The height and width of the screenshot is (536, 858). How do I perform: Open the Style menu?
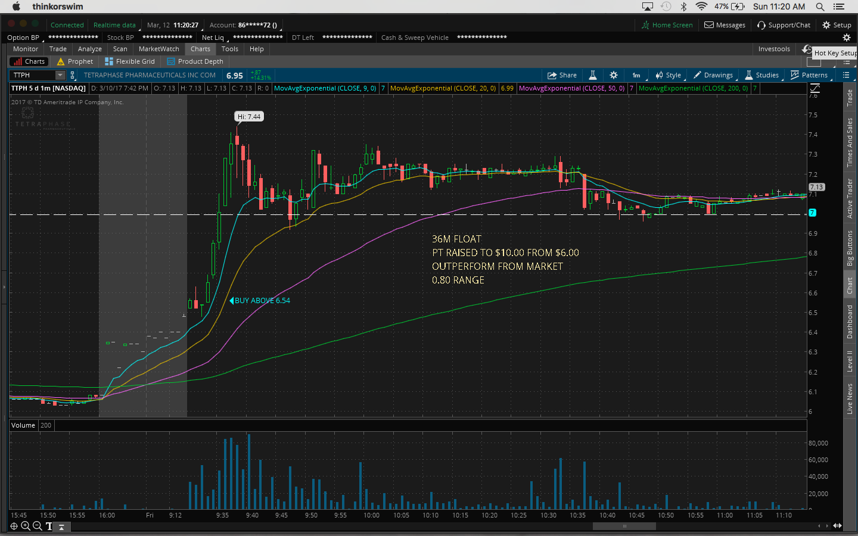(x=668, y=75)
